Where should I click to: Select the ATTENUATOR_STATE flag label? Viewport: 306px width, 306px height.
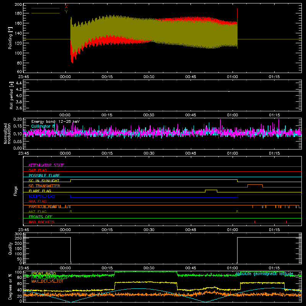[46, 165]
